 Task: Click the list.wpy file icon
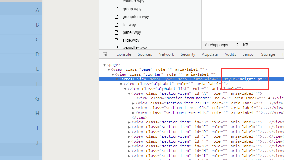[117, 25]
